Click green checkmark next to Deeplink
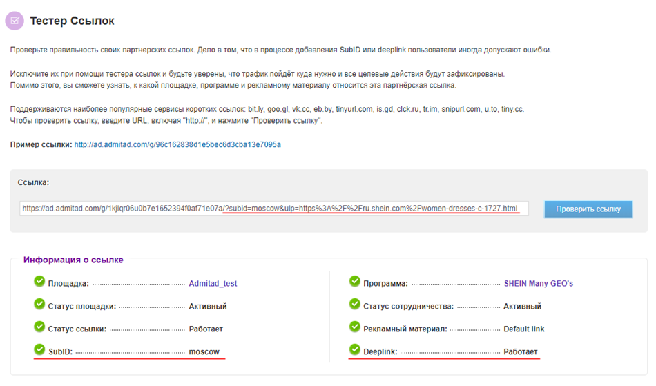This screenshot has height=386, width=656. (355, 350)
